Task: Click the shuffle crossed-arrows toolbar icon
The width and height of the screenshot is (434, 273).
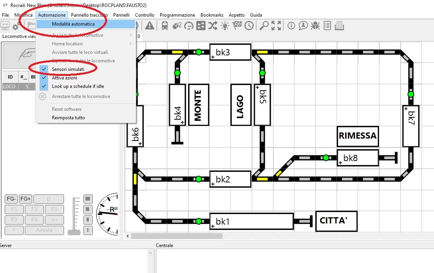Action: (213, 26)
